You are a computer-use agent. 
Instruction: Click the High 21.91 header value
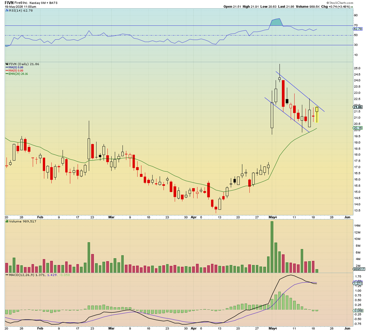click(x=251, y=7)
